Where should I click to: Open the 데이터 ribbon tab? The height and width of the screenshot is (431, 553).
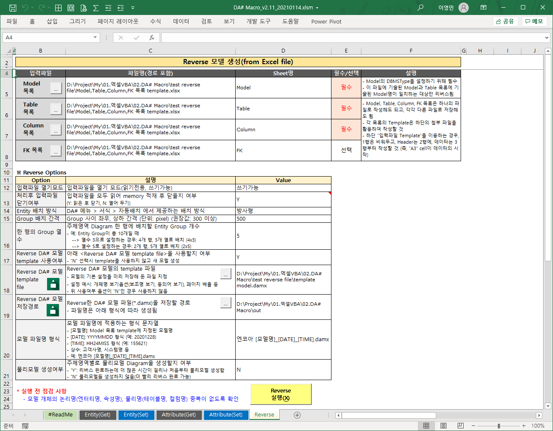pos(181,21)
